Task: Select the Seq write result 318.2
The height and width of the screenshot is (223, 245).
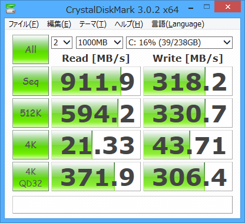Action: [188, 81]
